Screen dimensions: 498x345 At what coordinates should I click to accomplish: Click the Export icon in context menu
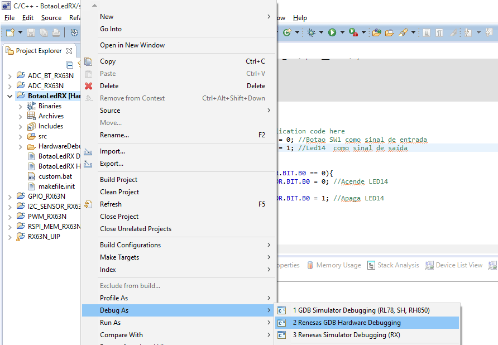click(x=88, y=164)
